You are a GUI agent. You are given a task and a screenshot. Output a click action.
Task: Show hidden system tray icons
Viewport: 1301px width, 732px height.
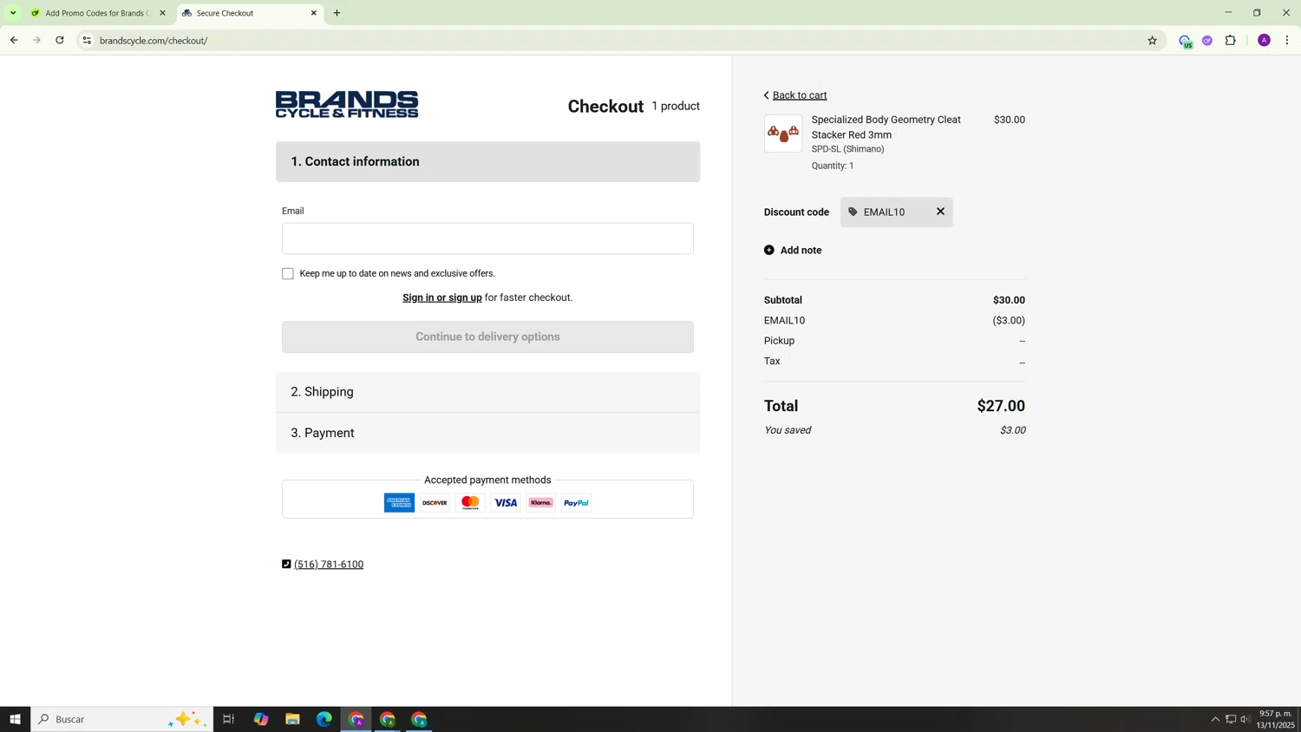(1215, 719)
